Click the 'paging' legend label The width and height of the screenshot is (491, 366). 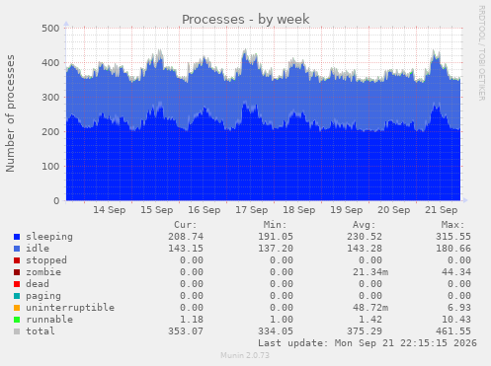pyautogui.click(x=43, y=296)
